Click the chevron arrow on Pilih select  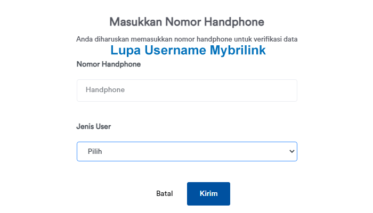(x=291, y=151)
